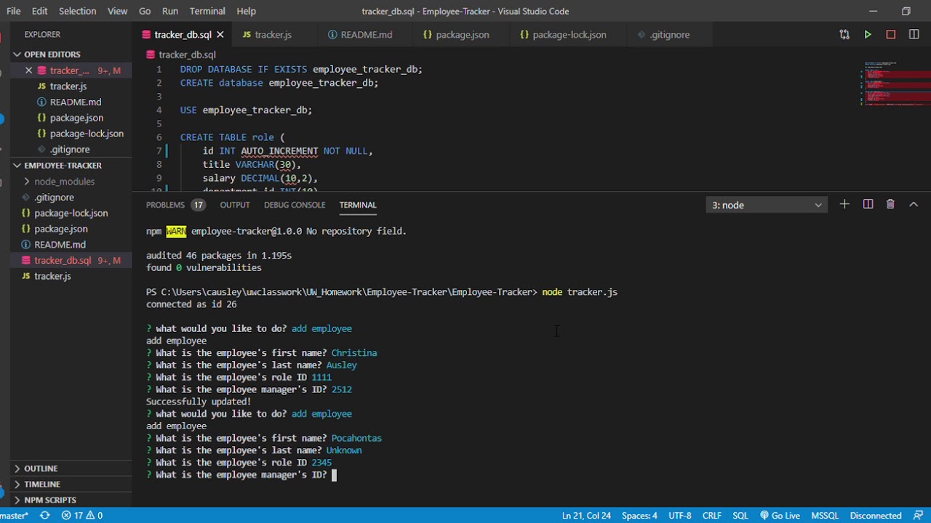The image size is (931, 523).
Task: Change language mode via SQL indicator
Action: [740, 515]
